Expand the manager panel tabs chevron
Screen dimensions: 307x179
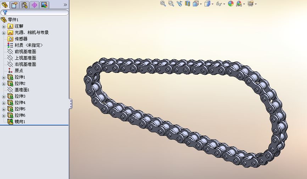click(65, 5)
